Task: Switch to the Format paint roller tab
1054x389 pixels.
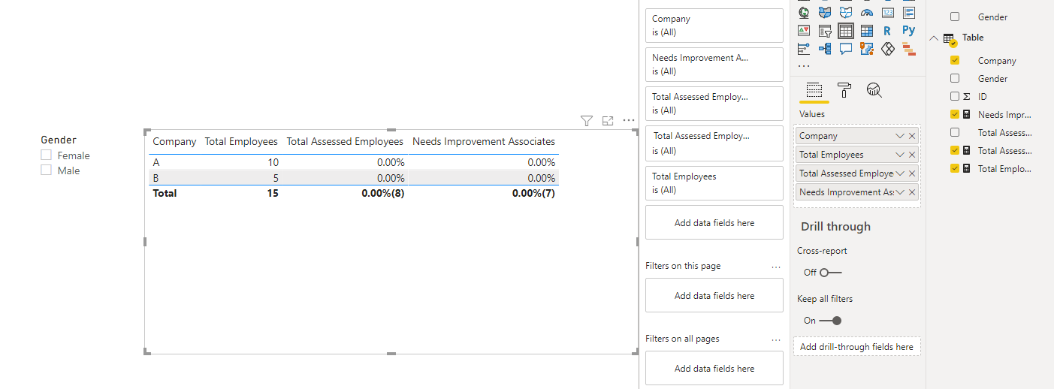Action: click(x=844, y=91)
